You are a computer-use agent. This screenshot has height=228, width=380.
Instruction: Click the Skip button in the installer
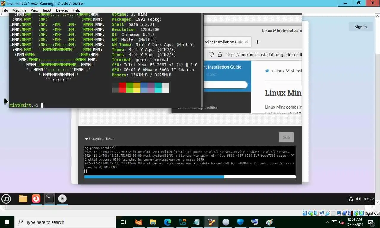tap(286, 137)
